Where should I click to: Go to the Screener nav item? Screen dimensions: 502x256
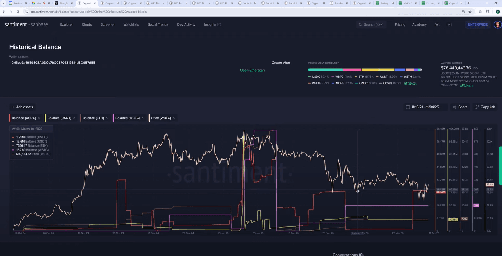(107, 24)
